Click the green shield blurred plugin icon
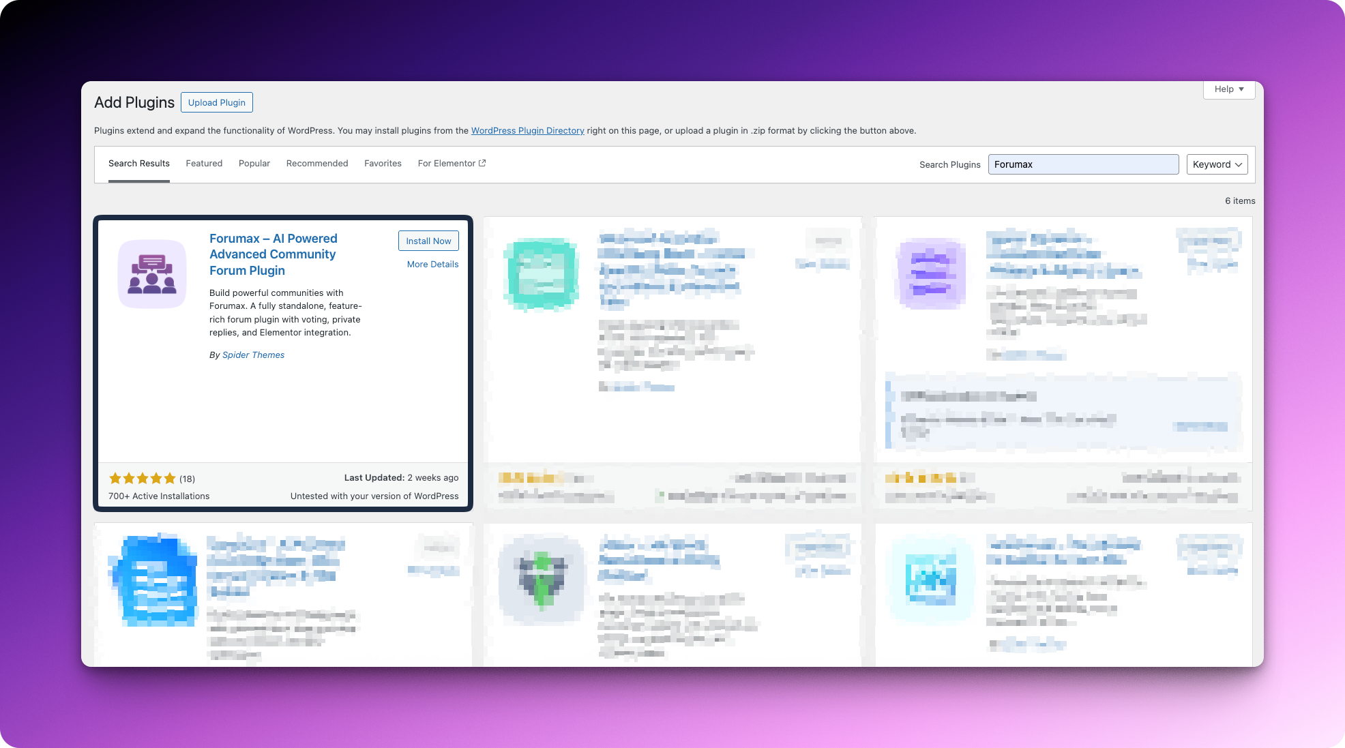Screen dimensions: 1345x748 point(542,580)
